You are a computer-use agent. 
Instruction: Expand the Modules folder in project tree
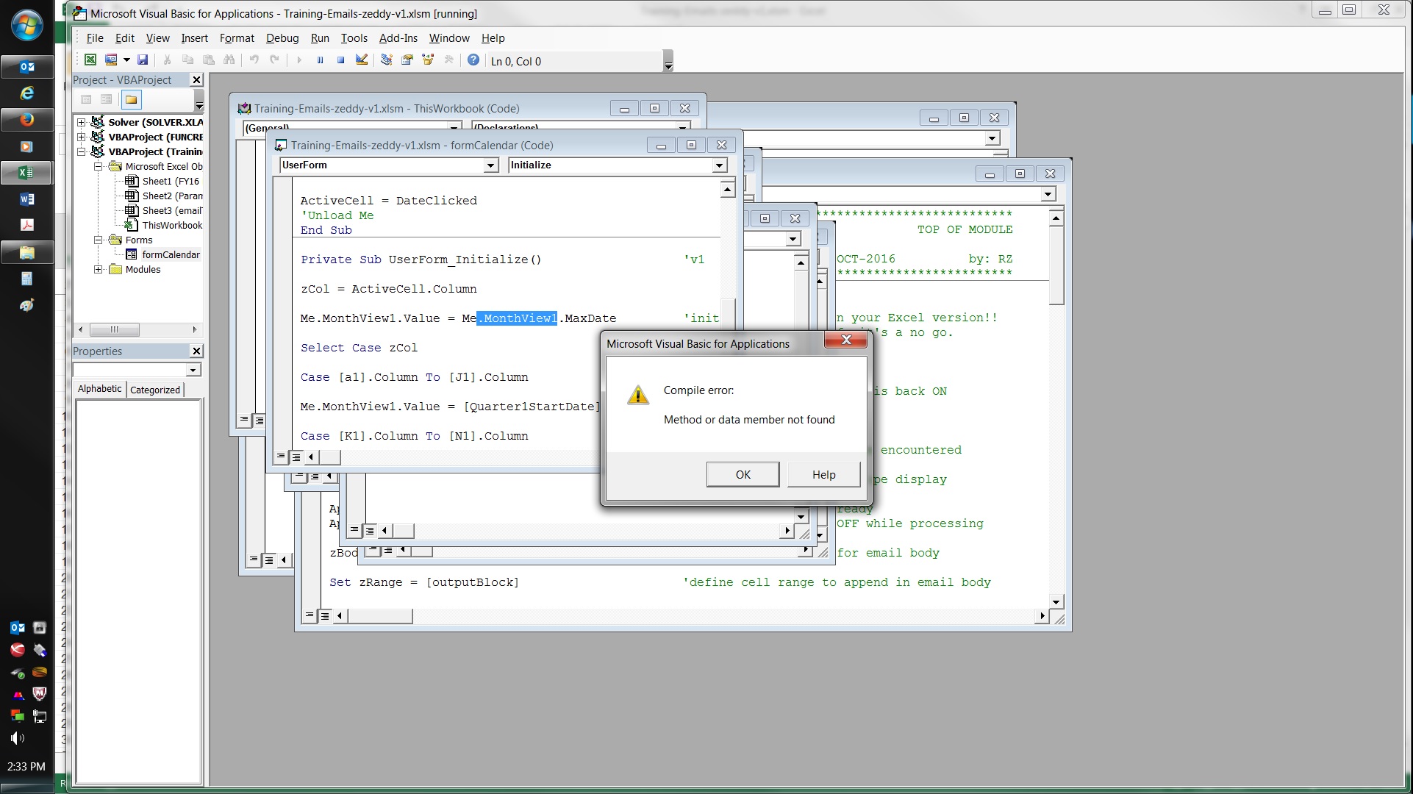click(98, 270)
